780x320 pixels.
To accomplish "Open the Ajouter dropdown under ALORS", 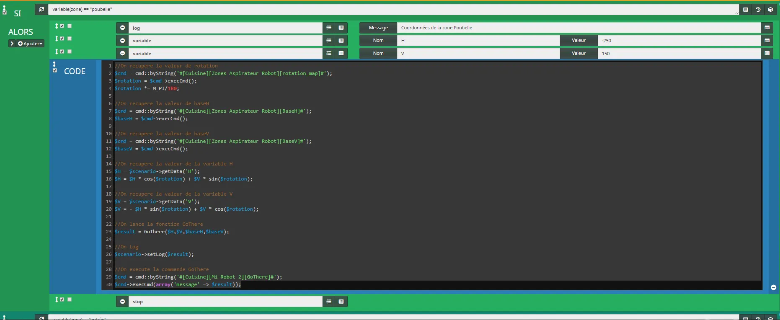I will [31, 44].
